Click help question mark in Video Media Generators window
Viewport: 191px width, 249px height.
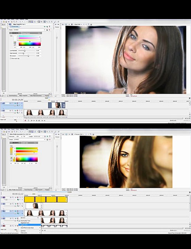coord(50,136)
